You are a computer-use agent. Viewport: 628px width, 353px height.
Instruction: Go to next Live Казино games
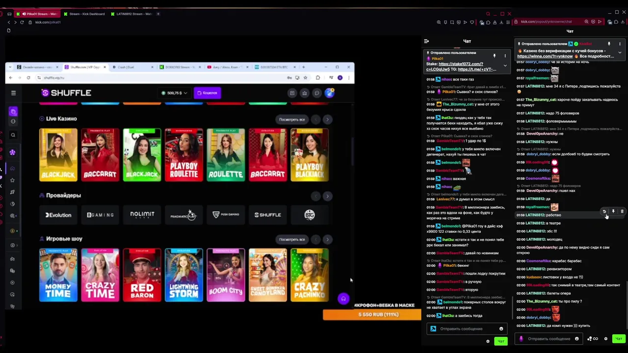point(327,119)
